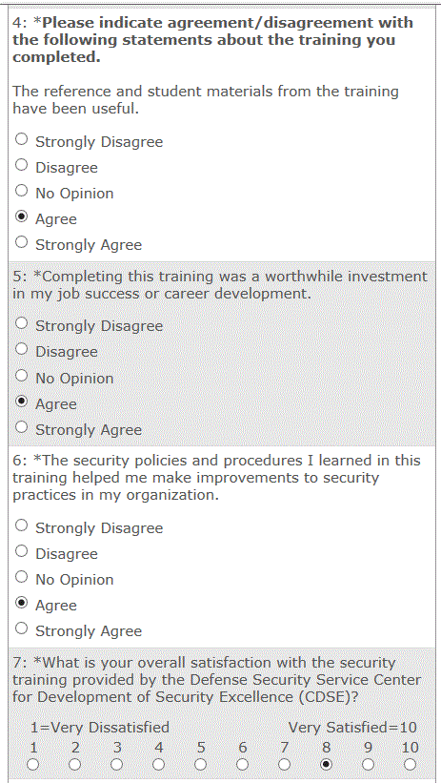The image size is (441, 783).
Task: Rate overall satisfaction as 5
Action: pyautogui.click(x=201, y=765)
